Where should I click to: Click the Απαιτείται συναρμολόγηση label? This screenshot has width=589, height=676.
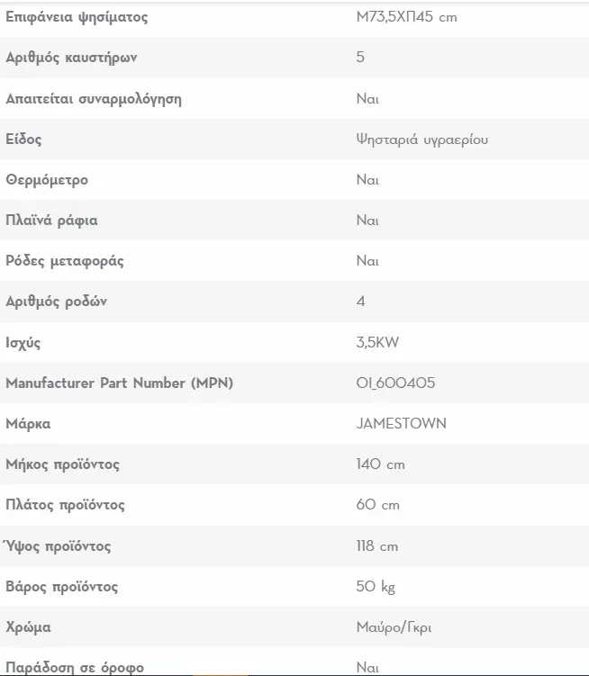(94, 99)
